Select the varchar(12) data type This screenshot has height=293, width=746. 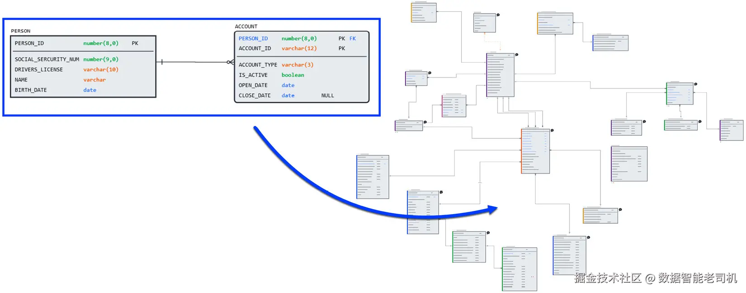coord(299,49)
